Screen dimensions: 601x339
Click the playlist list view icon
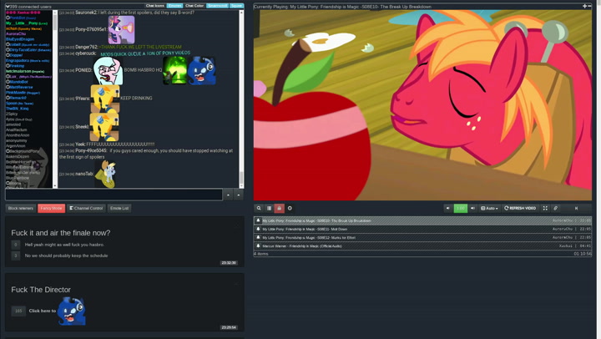(x=269, y=208)
